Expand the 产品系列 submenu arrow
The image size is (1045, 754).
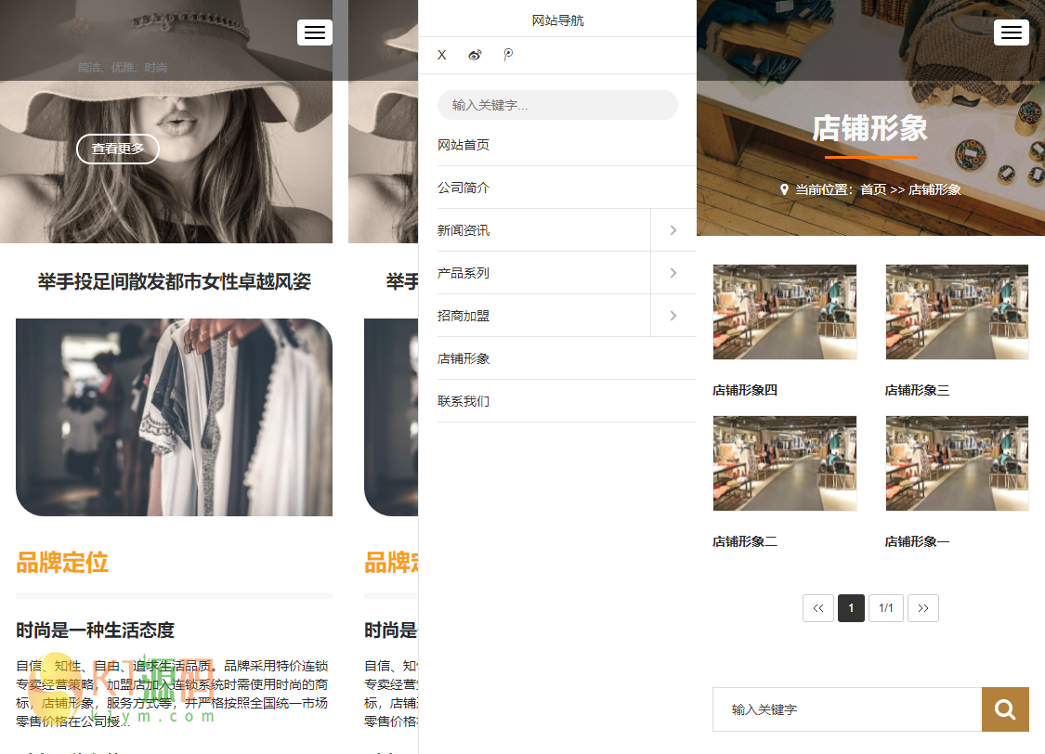click(673, 272)
